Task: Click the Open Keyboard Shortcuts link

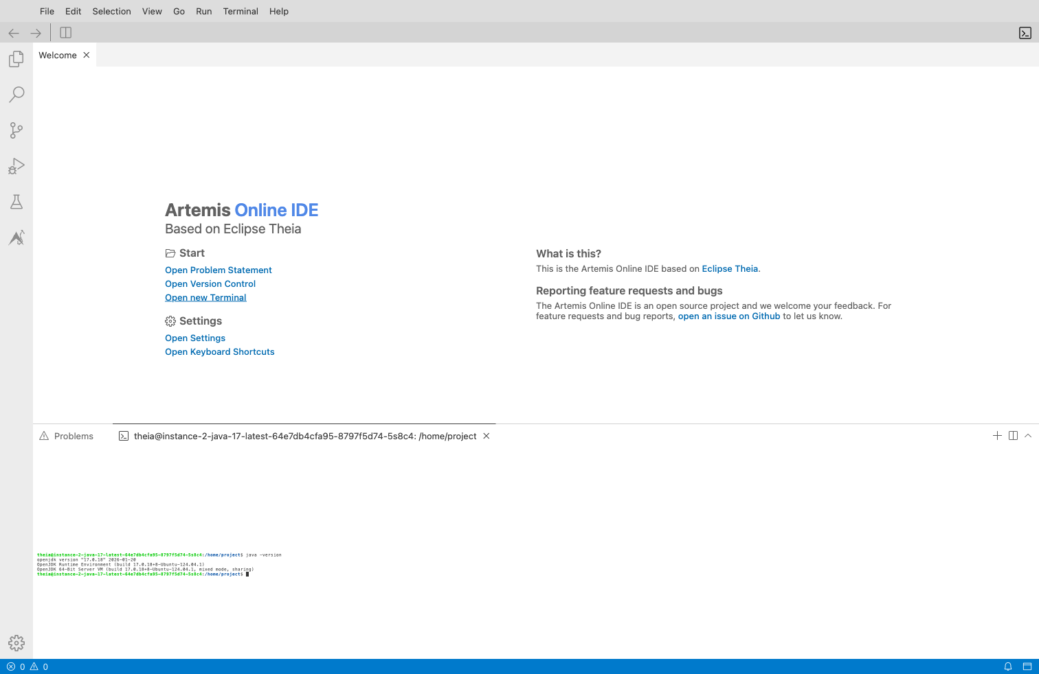Action: click(x=220, y=351)
